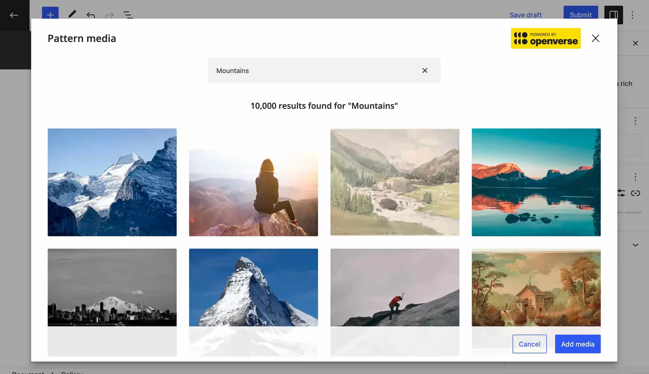The image size is (649, 374).
Task: Select the climber in red jacket photo
Action: [x=395, y=287]
